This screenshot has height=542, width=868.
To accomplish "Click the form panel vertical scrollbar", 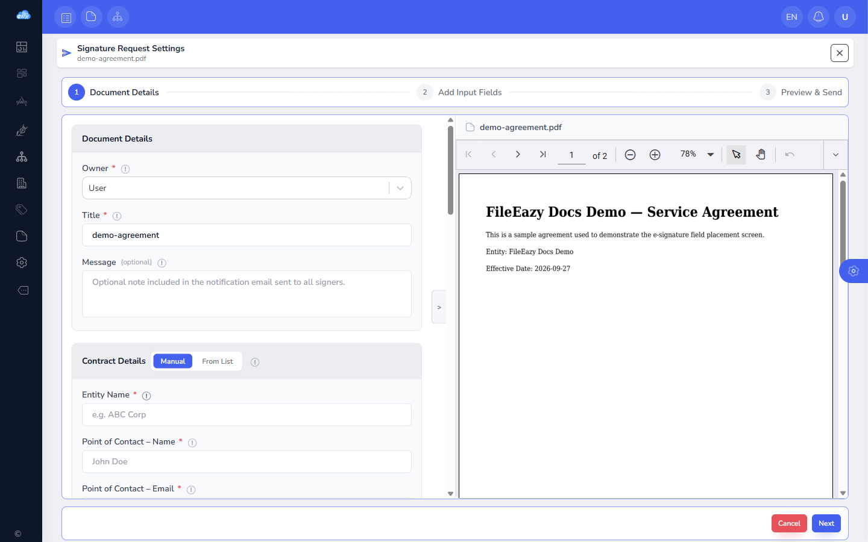I will point(450,170).
